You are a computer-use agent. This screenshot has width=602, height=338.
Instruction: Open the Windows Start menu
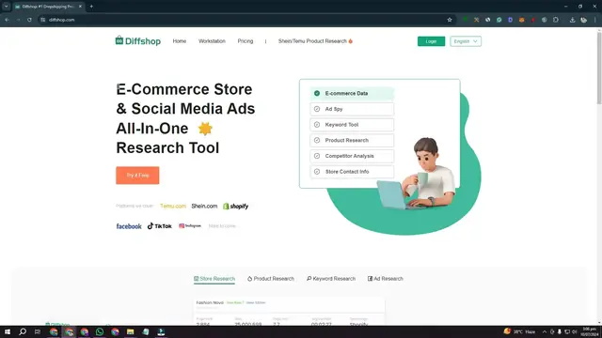click(8, 331)
